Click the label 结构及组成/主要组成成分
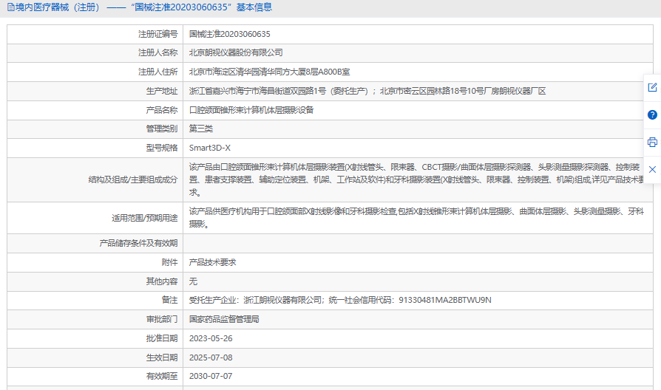The height and width of the screenshot is (390, 661). (x=133, y=179)
